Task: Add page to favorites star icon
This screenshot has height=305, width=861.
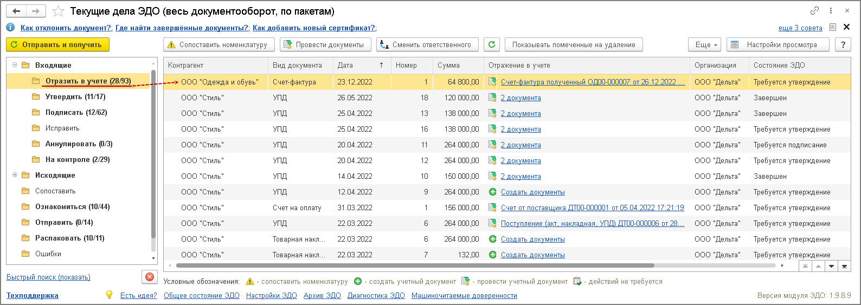Action: 59,11
